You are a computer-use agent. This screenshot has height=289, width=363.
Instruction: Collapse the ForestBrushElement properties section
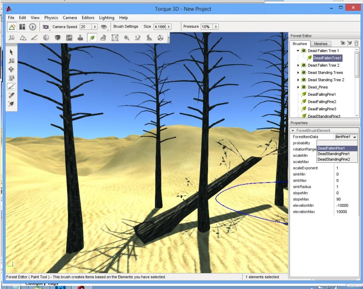pyautogui.click(x=292, y=130)
